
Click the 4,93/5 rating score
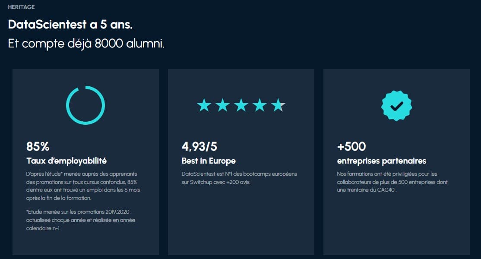coord(199,146)
